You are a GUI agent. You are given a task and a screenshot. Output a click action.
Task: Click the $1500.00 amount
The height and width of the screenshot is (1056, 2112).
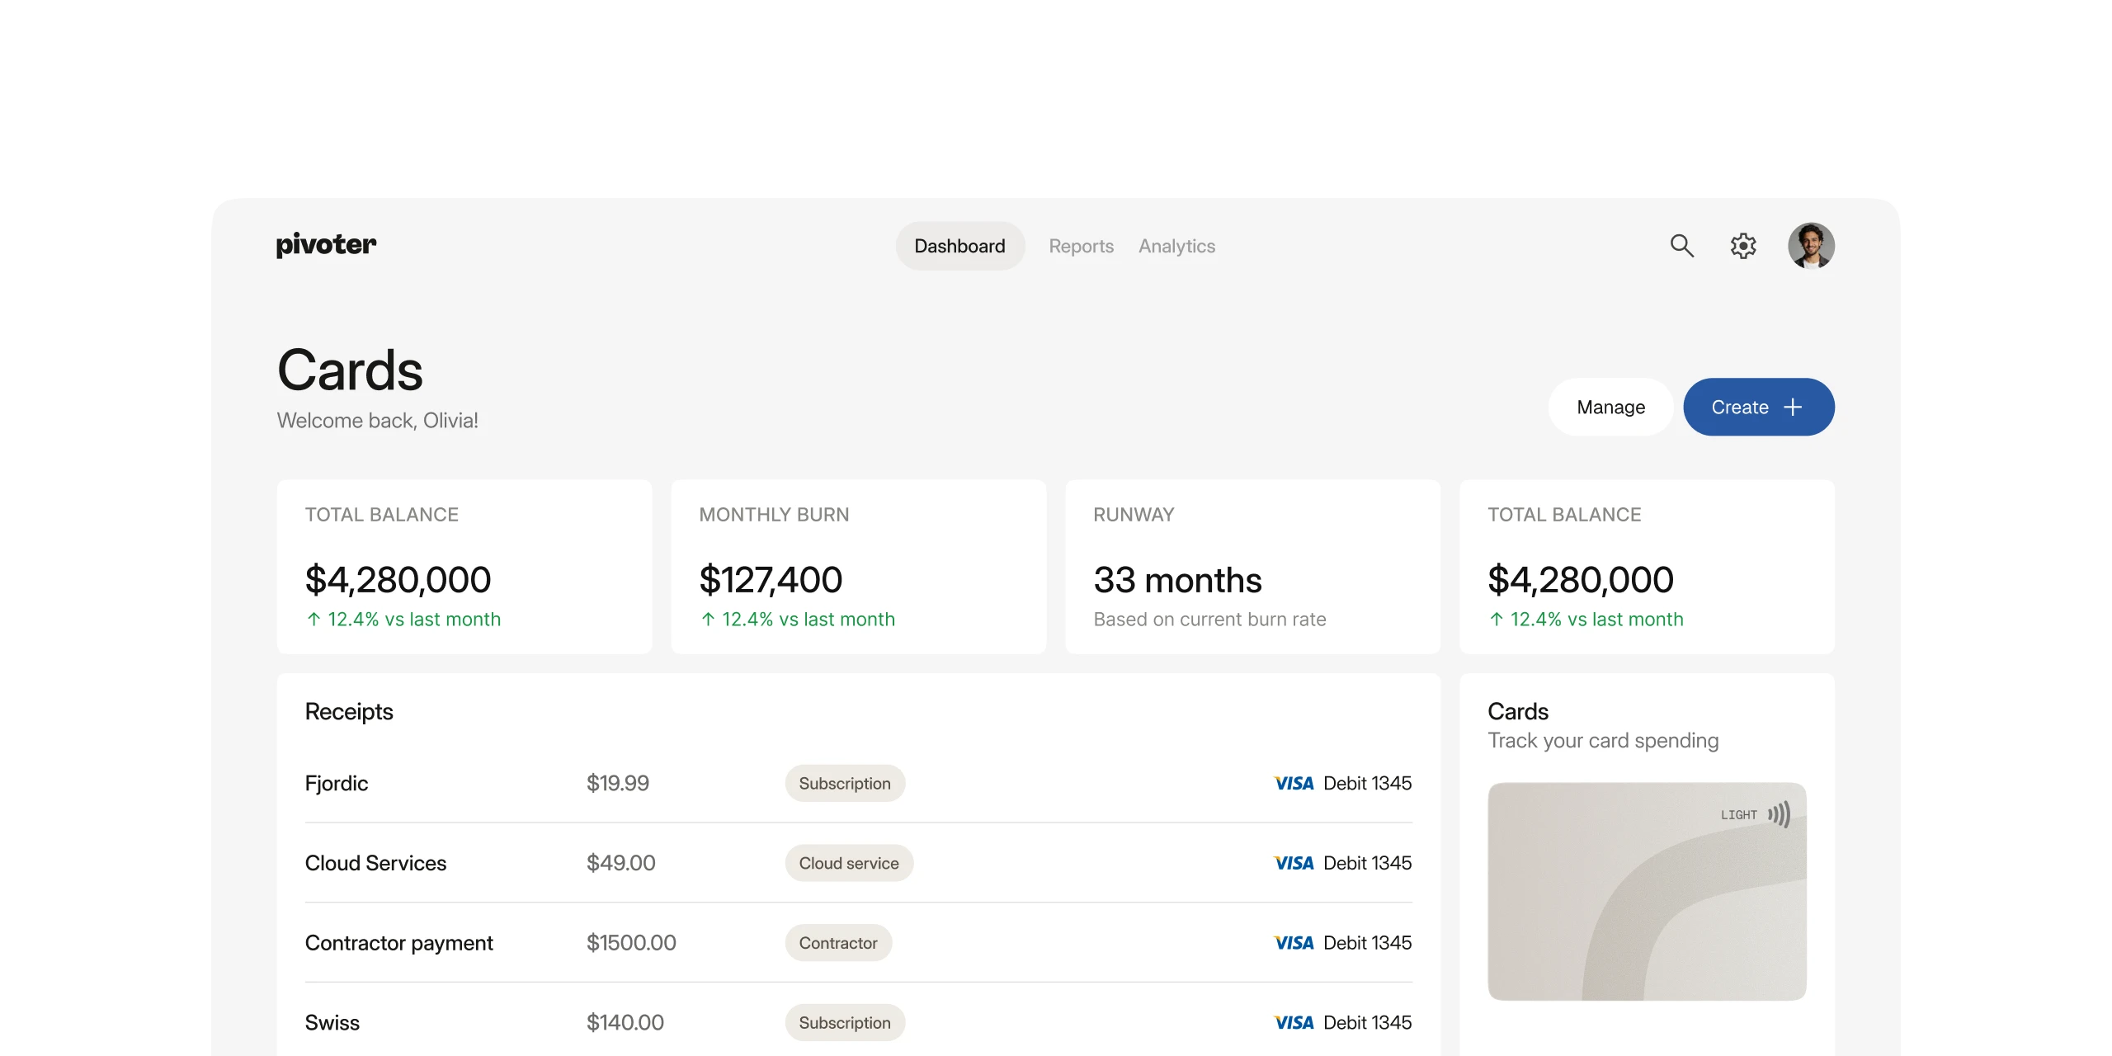tap(631, 943)
